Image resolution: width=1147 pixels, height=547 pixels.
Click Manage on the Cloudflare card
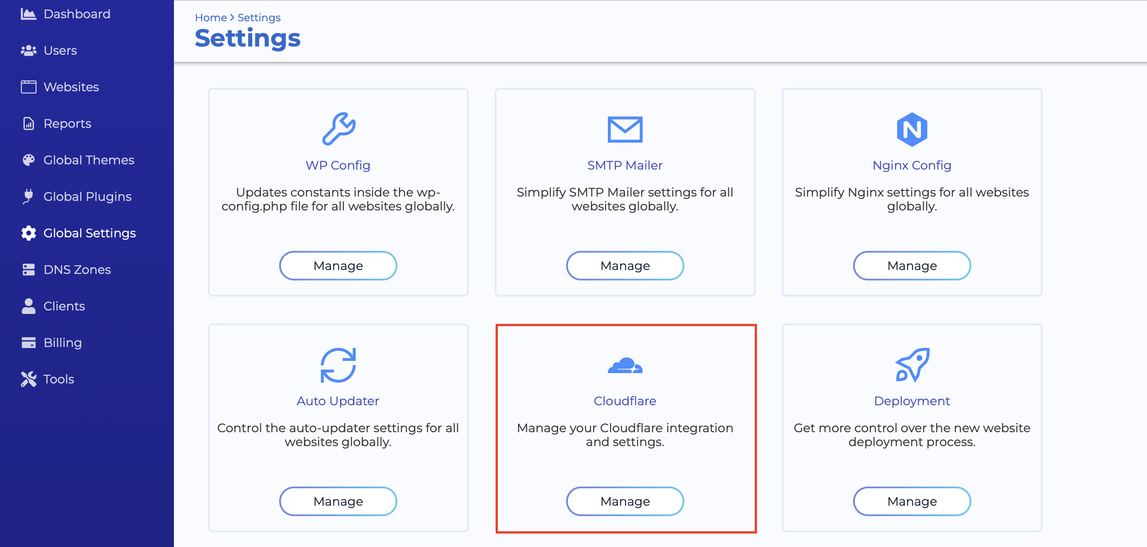[625, 500]
